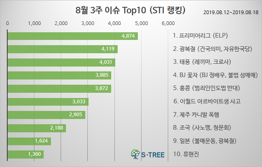This screenshot has width=262, height=167.
Task: Click the label '8. 조국 (사노맹, 청문회)'
Action: (202, 127)
